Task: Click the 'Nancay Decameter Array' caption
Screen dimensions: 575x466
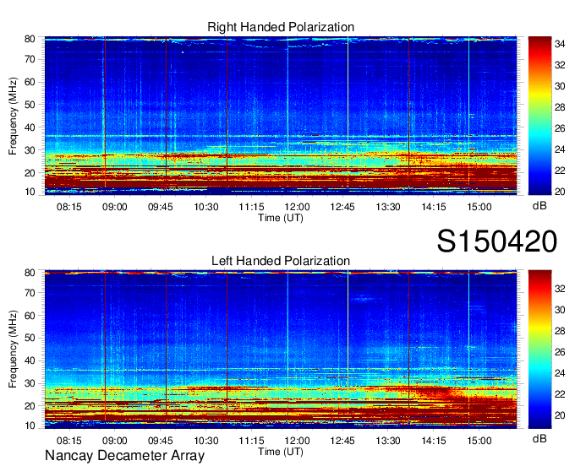Action: pos(124,456)
